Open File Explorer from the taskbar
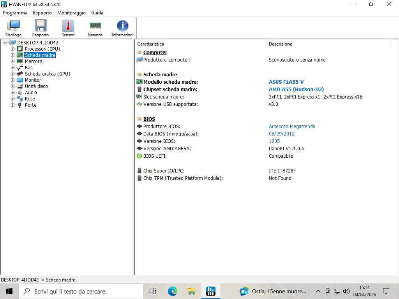Viewport: 399px width, 299px height. (x=191, y=291)
